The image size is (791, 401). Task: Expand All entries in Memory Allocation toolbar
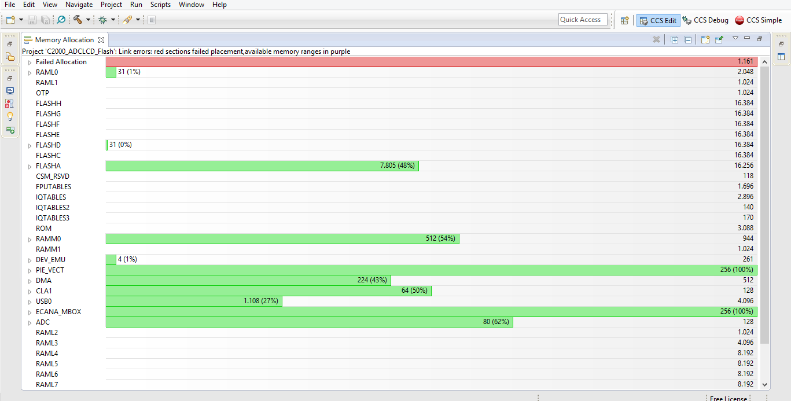(674, 39)
